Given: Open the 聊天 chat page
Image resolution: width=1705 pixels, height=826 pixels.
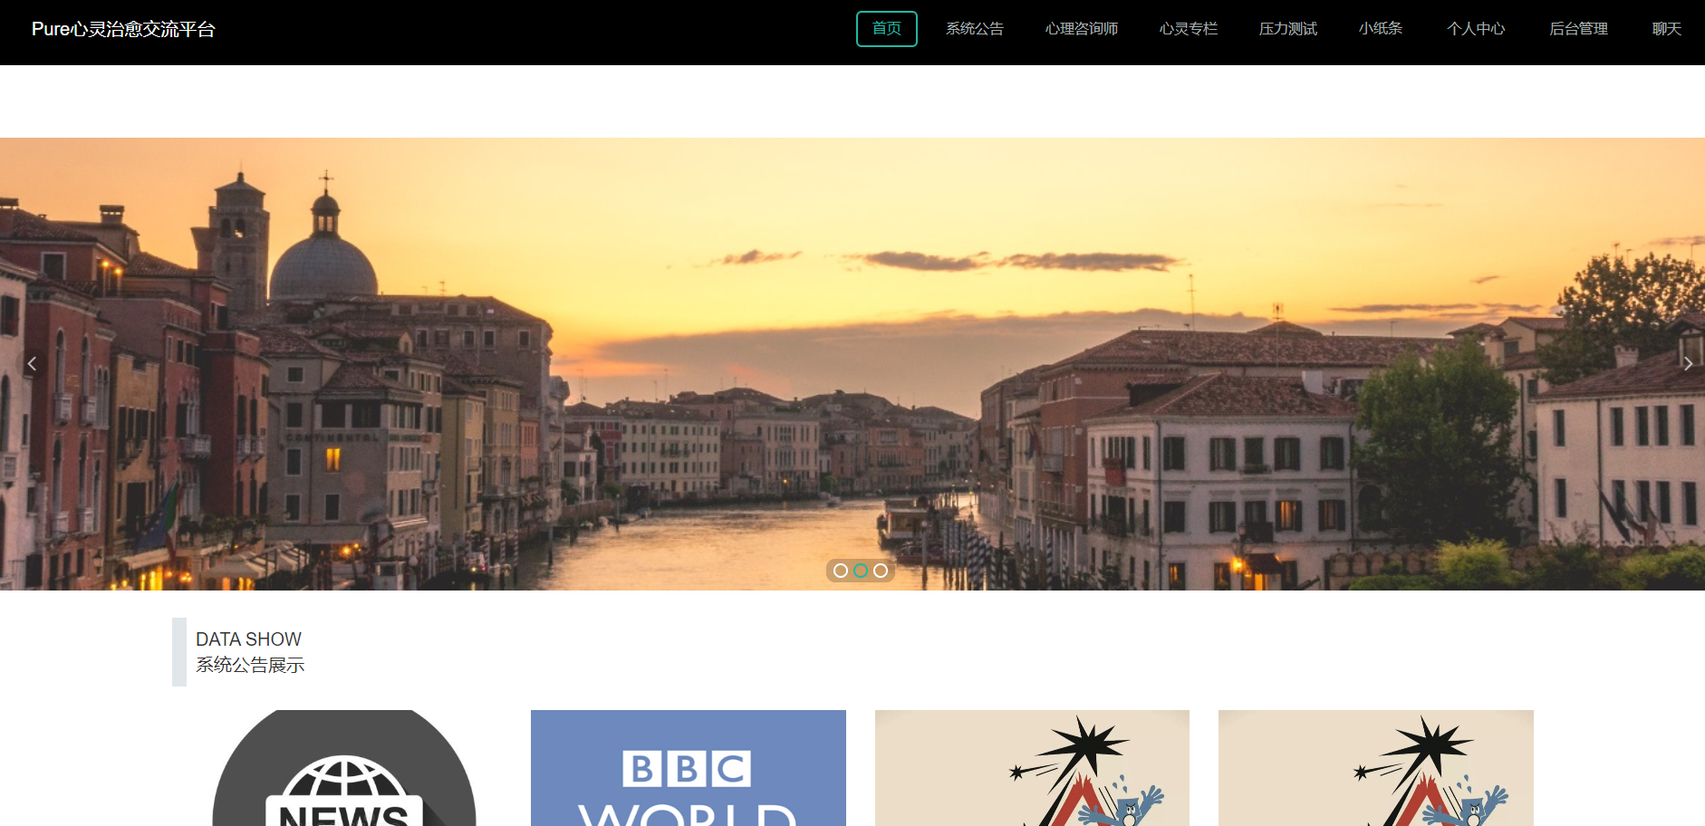Looking at the screenshot, I should tap(1667, 29).
